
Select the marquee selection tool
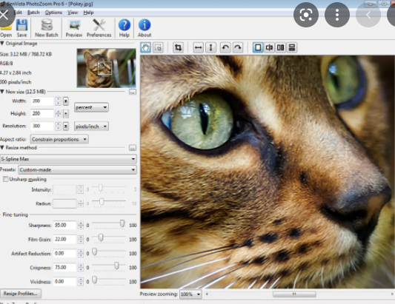pos(158,47)
